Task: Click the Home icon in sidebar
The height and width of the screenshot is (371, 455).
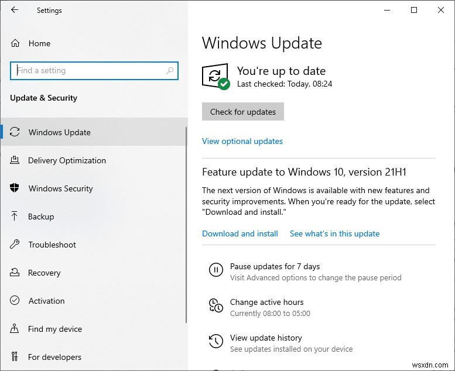Action: point(16,43)
